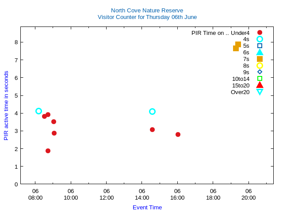
Task: Click the cyan triangle 6s legend marker
Action: pos(260,52)
